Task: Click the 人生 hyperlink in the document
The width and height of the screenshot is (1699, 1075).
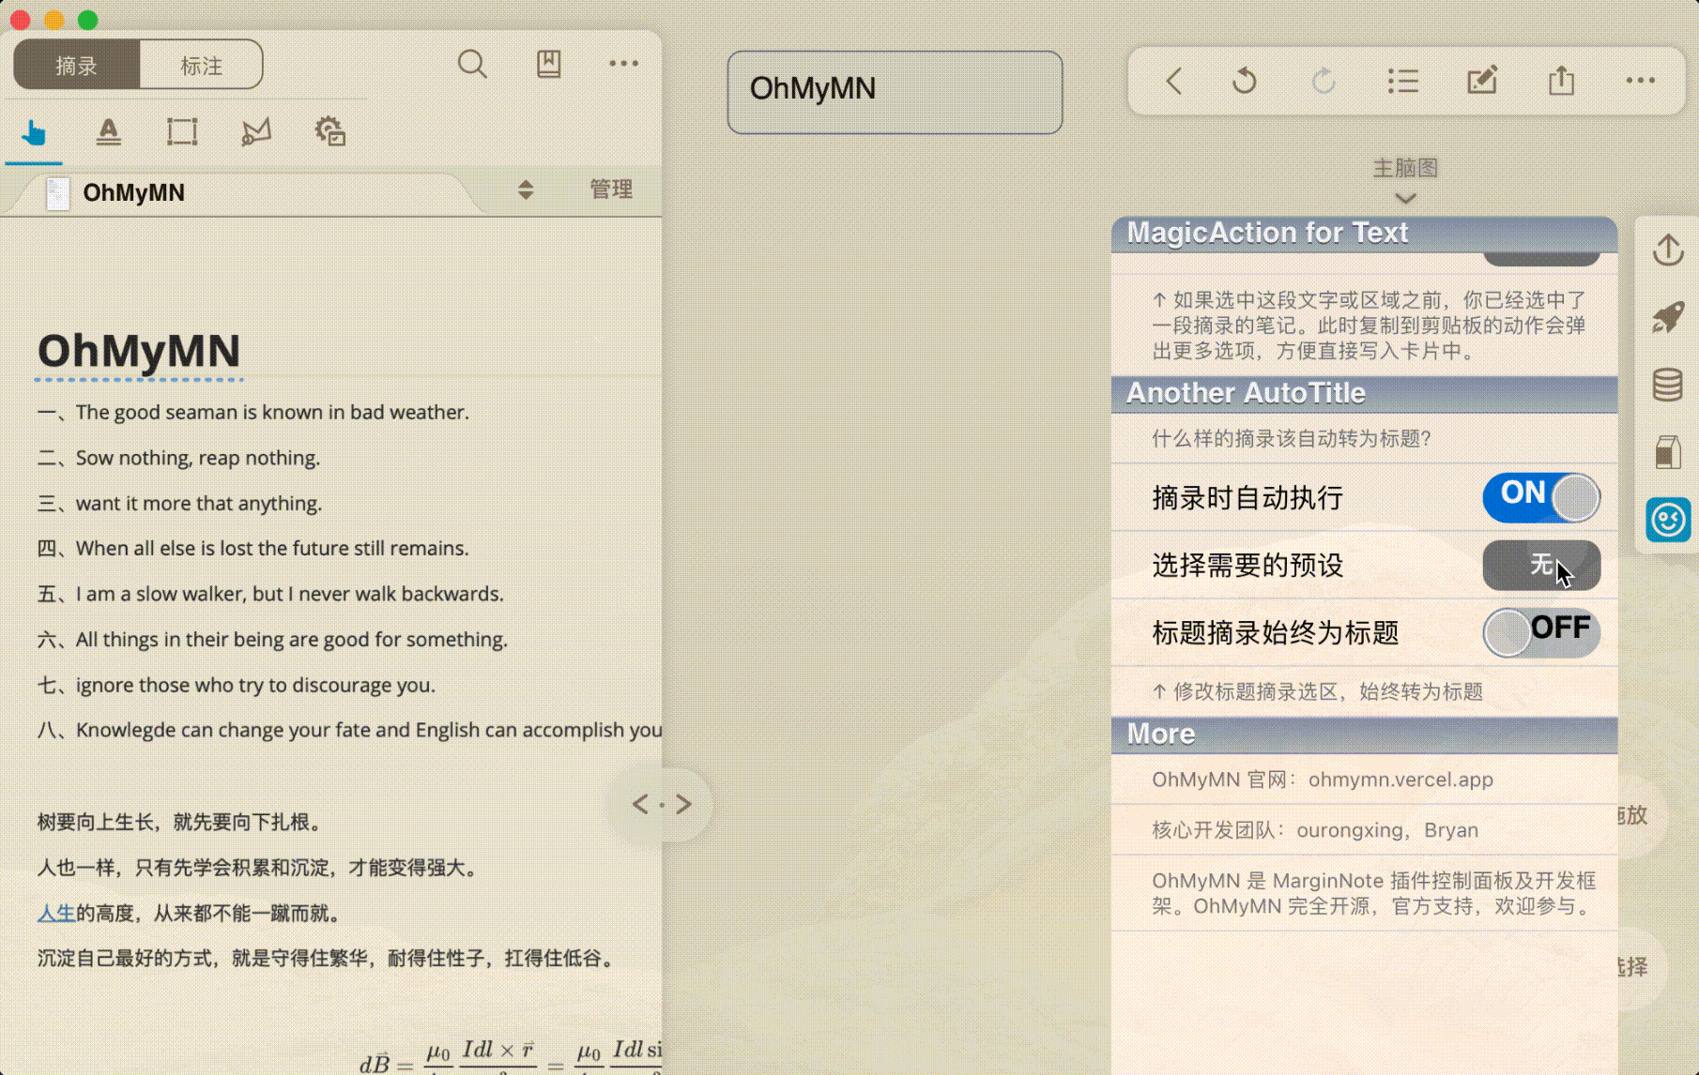Action: pos(56,913)
